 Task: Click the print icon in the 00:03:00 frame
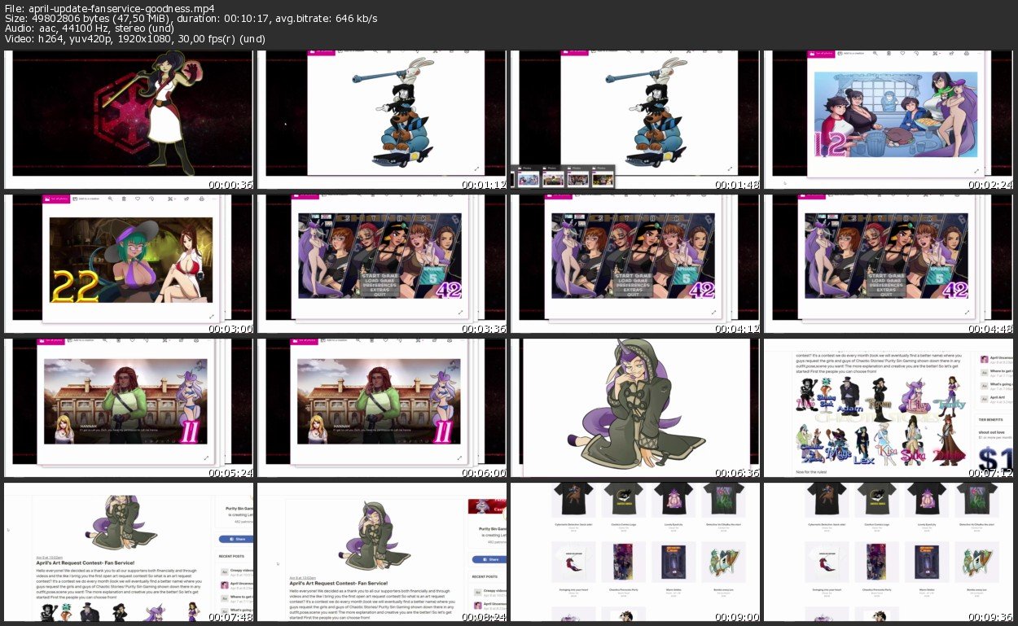200,199
